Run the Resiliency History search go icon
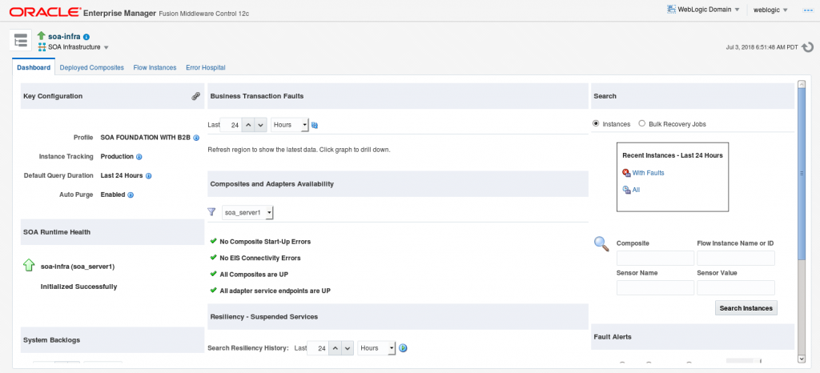The image size is (820, 373). (x=403, y=348)
